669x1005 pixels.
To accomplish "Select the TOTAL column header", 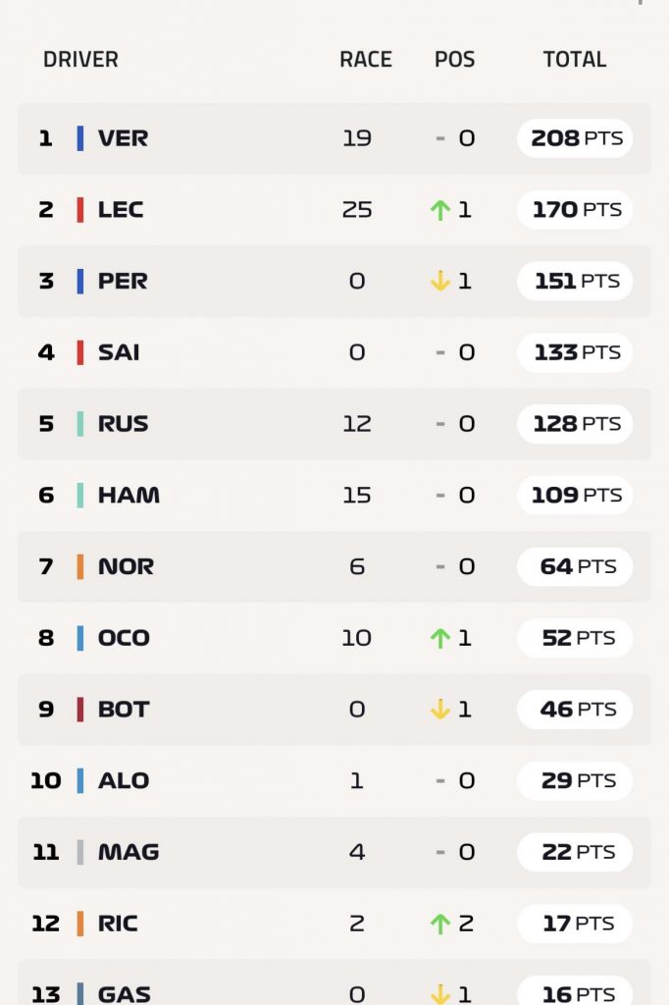I will click(574, 60).
